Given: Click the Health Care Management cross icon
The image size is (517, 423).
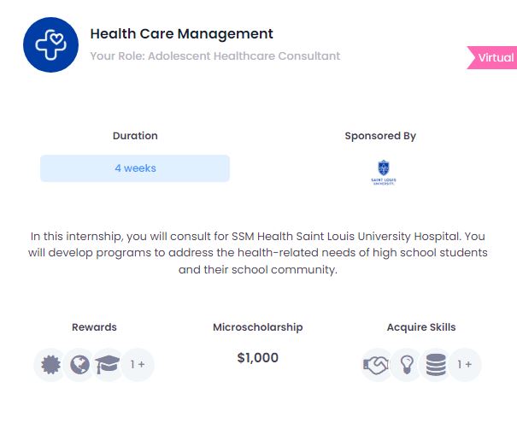Looking at the screenshot, I should click(x=50, y=44).
